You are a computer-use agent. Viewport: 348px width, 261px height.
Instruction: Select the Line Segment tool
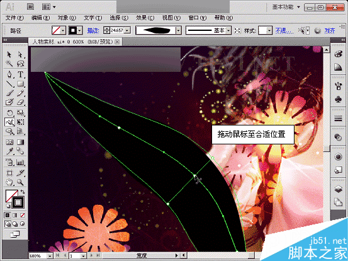[9, 84]
